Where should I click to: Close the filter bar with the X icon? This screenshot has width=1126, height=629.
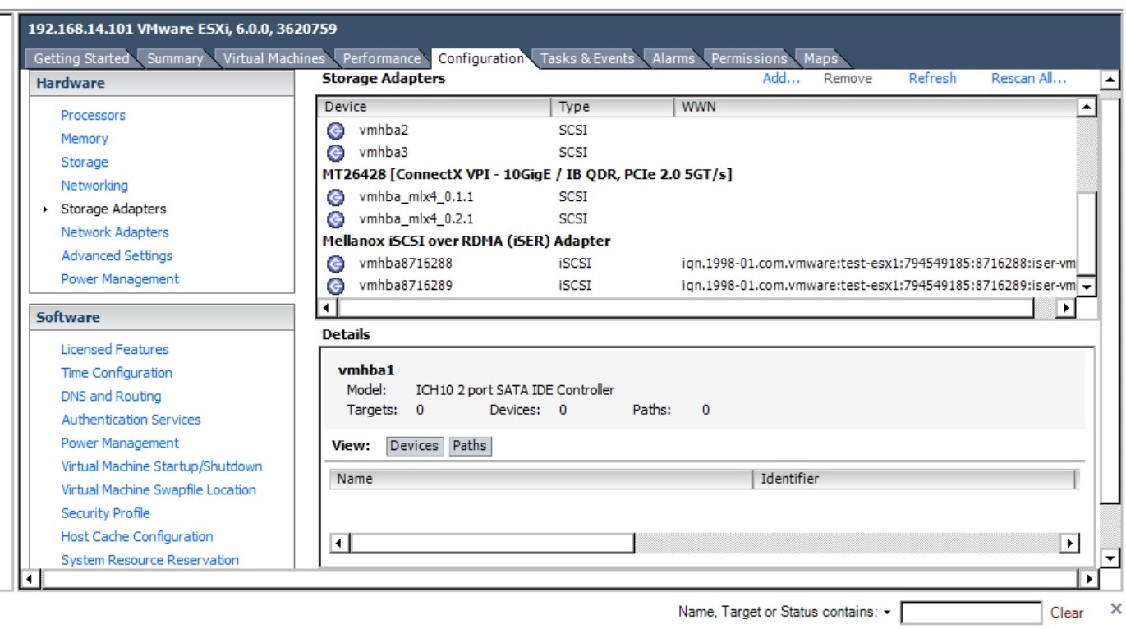1115,608
